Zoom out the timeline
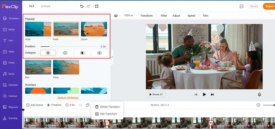Screen dimensions: 275x129 pos(258,105)
